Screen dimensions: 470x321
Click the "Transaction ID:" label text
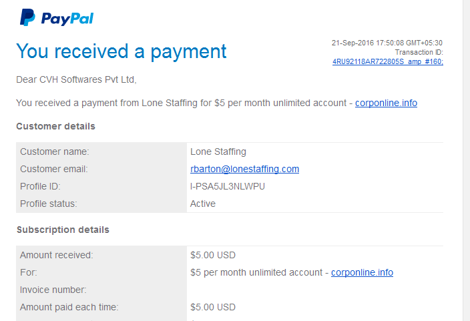[x=419, y=53]
